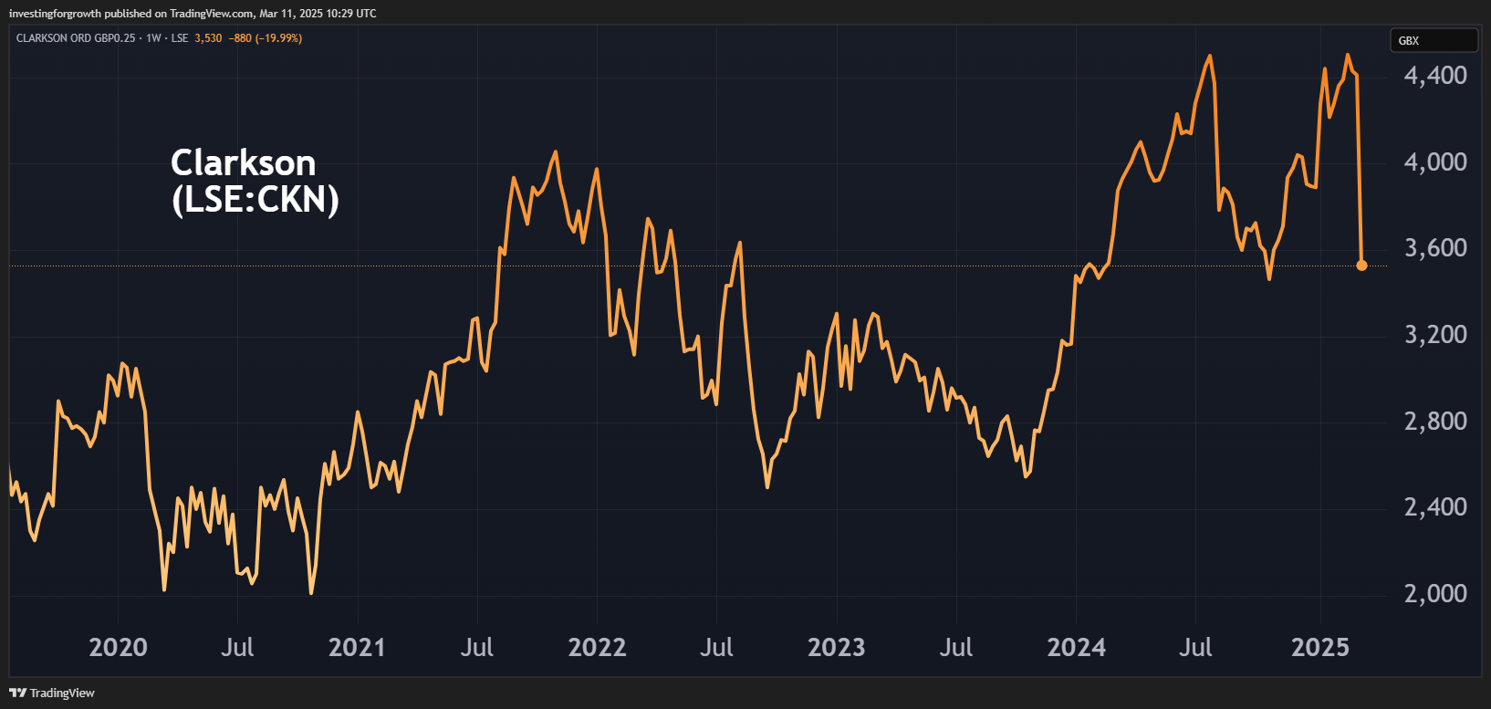Screen dimensions: 1491x709
Task: Click the 2,400 price axis label
Action: 1435,506
